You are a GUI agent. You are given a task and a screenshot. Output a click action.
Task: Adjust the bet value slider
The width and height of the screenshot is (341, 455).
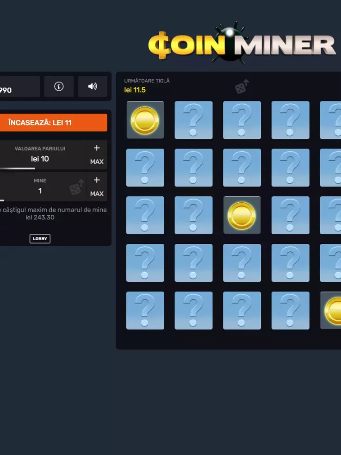[18, 168]
